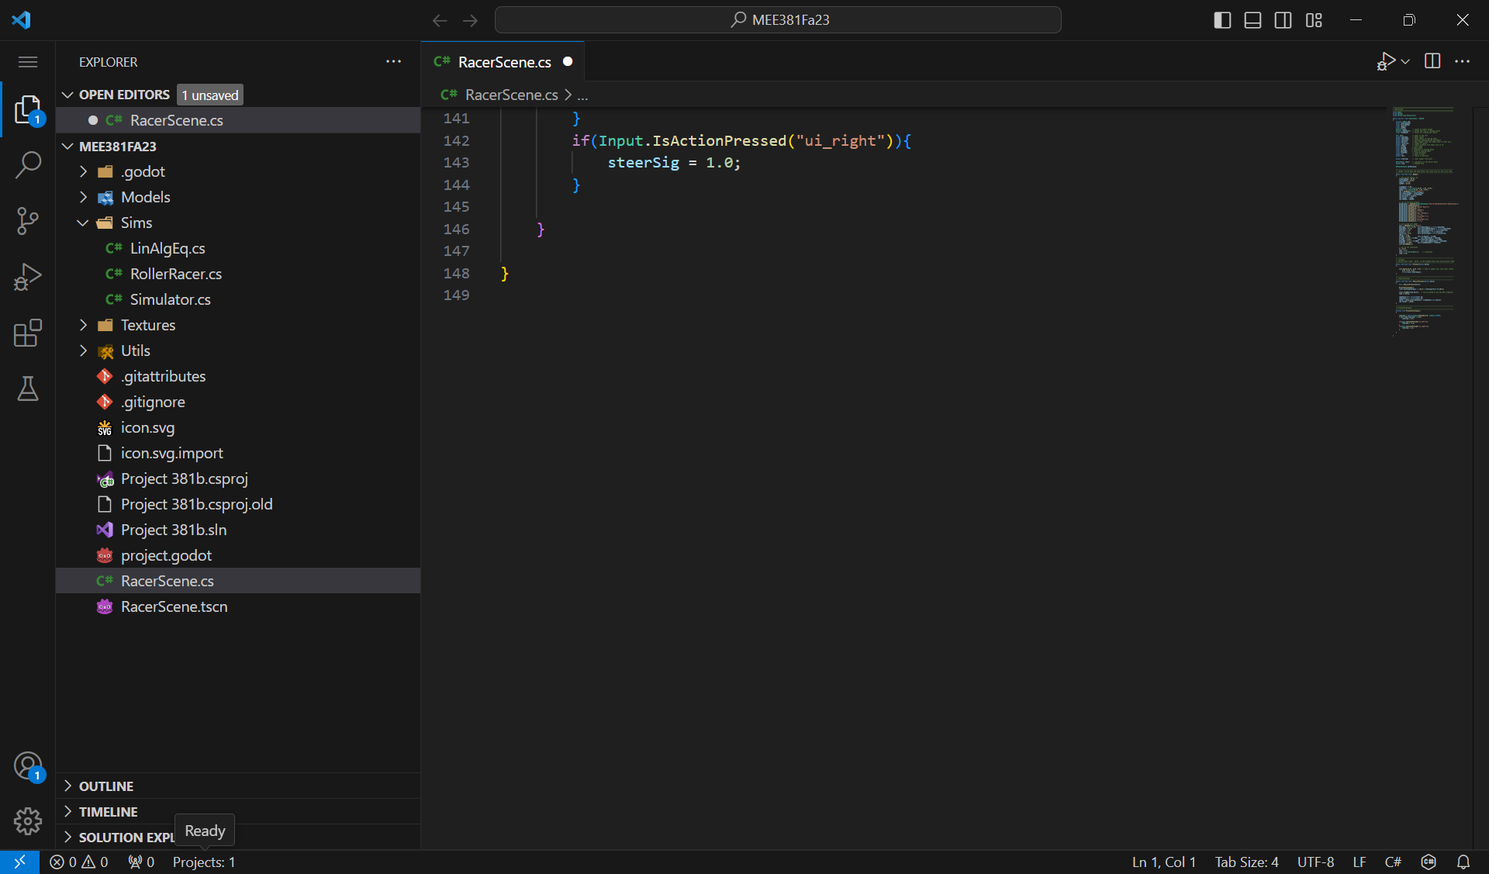The image size is (1489, 874).
Task: Change LF end of line sequence
Action: [1359, 862]
